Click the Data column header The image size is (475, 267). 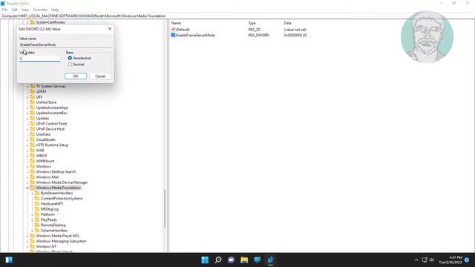point(287,23)
